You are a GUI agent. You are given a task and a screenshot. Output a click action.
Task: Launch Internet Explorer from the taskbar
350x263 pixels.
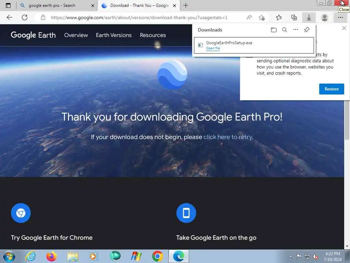30,256
